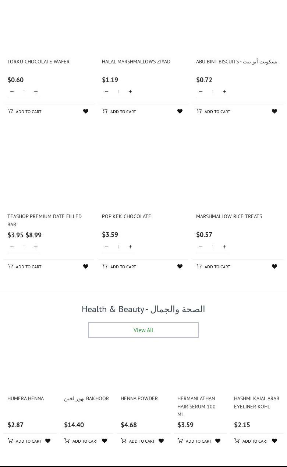This screenshot has width=287, height=467.
Task: Increase Torku Chocolate Wafer quantity
Action: point(36,92)
